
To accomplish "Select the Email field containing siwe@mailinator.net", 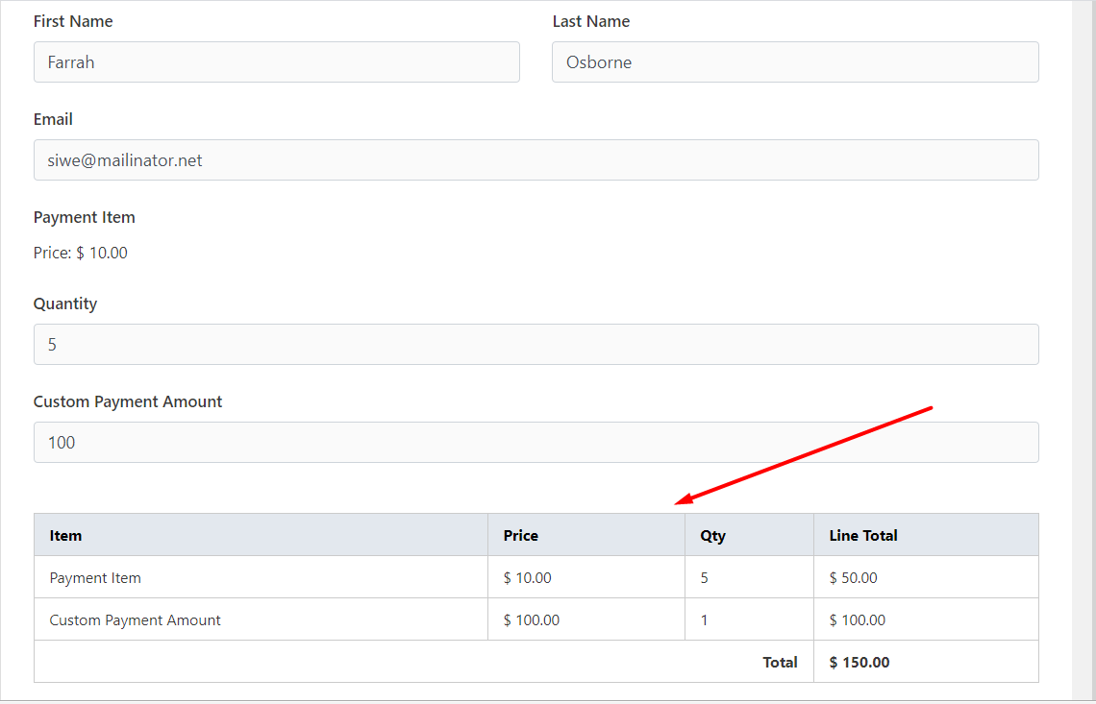I will coord(536,159).
